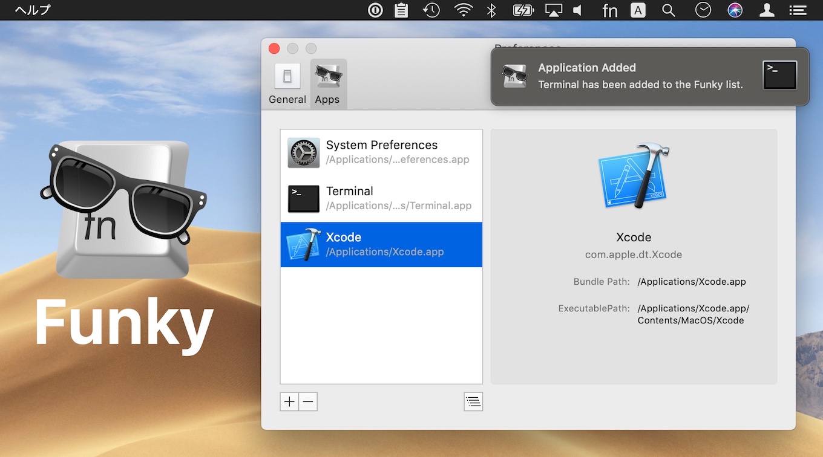Viewport: 823px width, 457px height.
Task: Click the Terminal thumbnail in the notification
Action: coord(779,76)
